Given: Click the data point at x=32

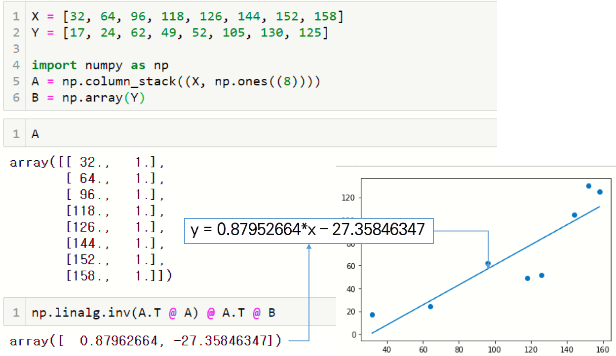Looking at the screenshot, I should point(372,315).
